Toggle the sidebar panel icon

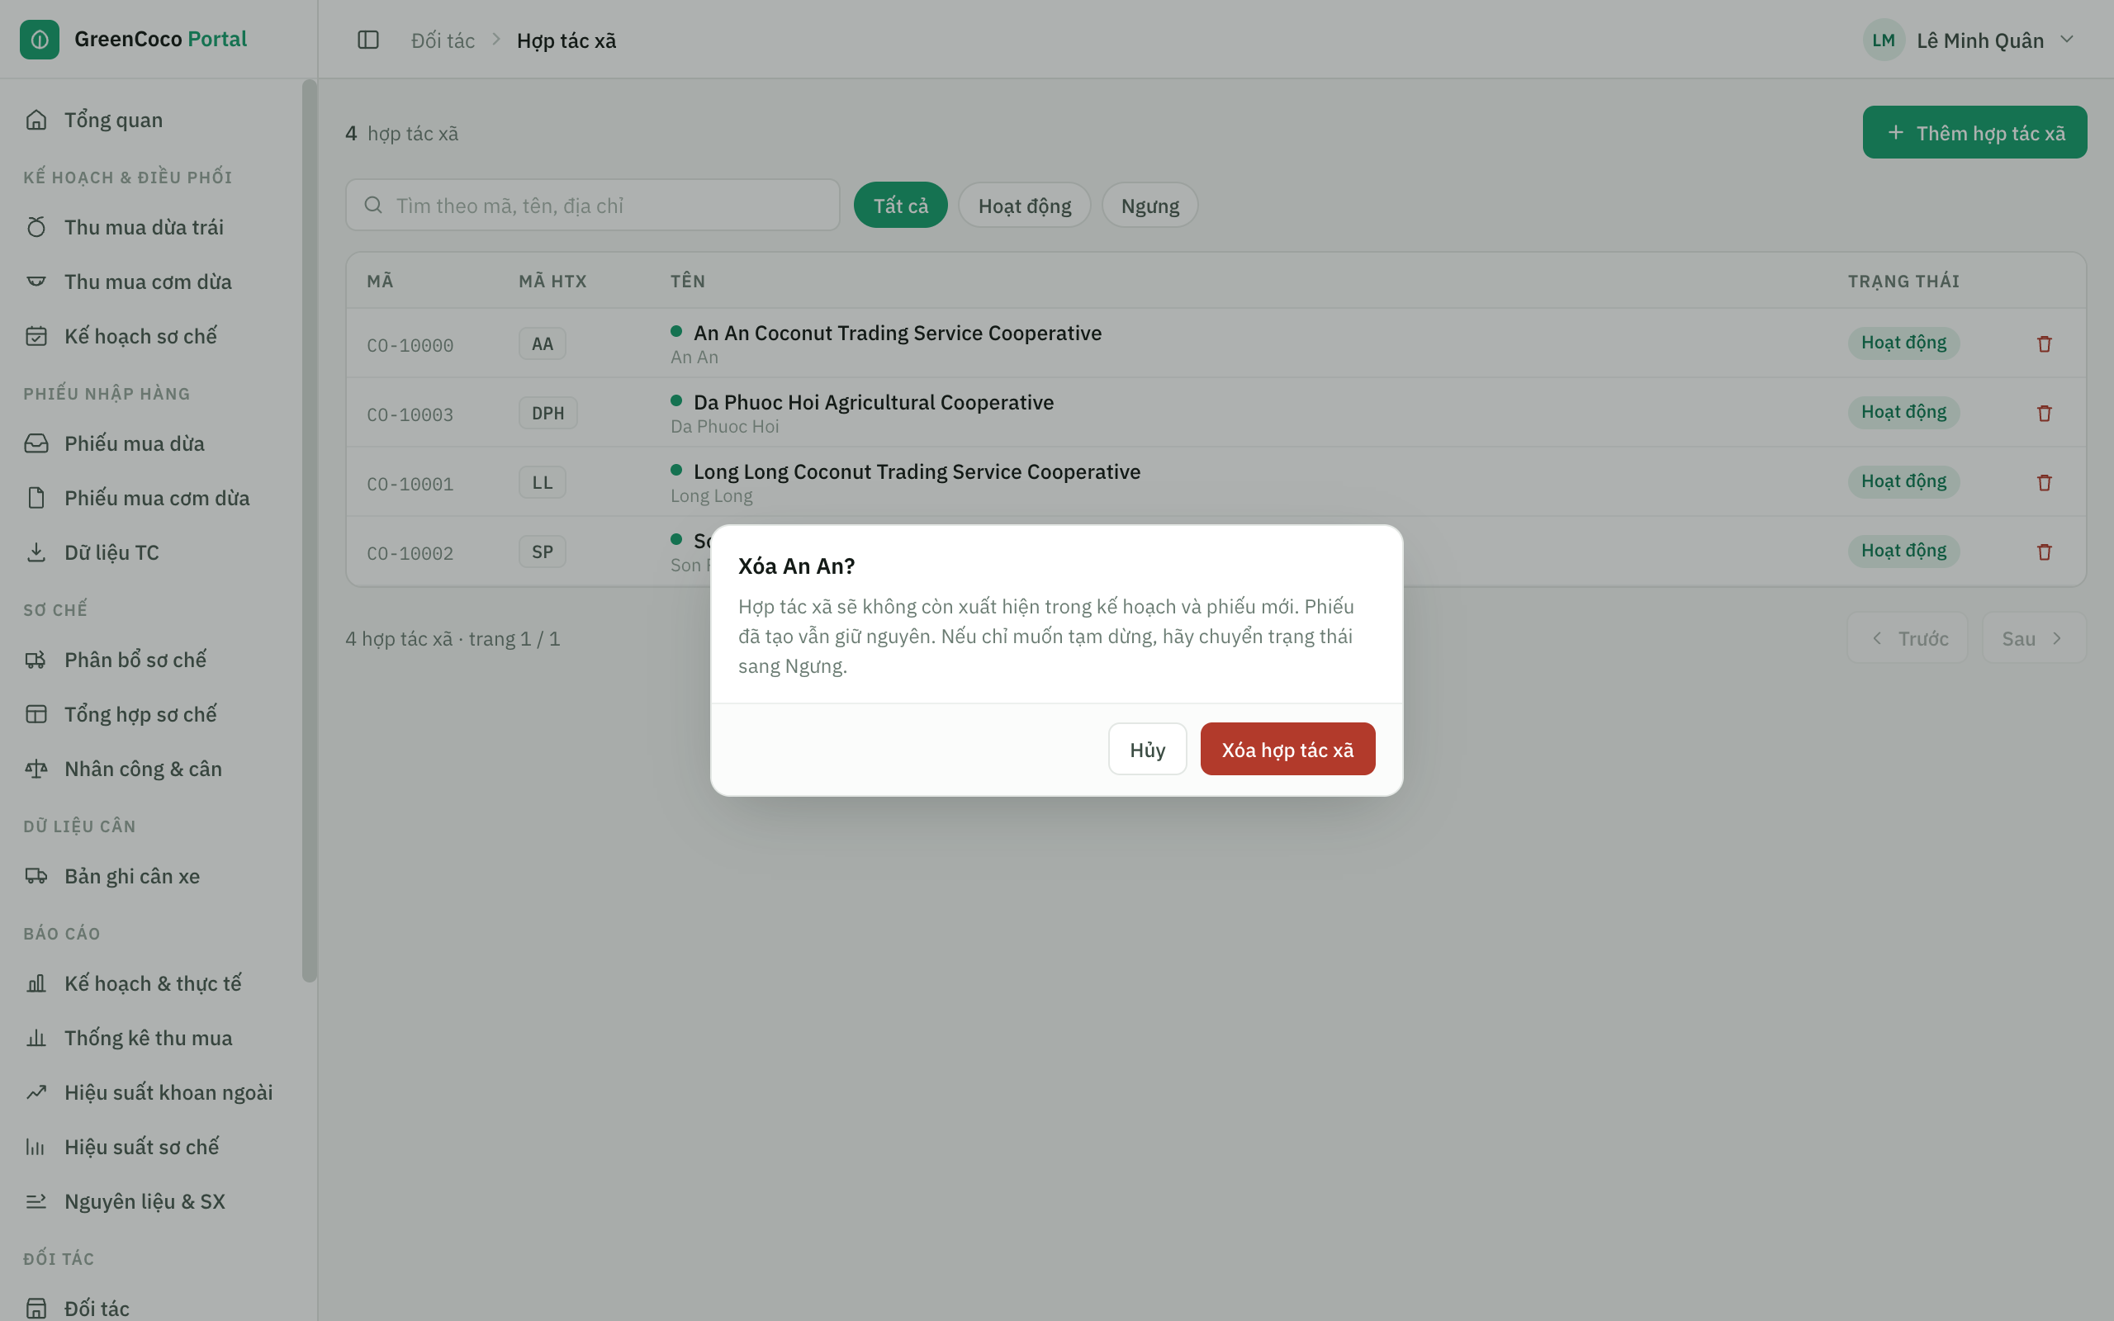pos(367,40)
